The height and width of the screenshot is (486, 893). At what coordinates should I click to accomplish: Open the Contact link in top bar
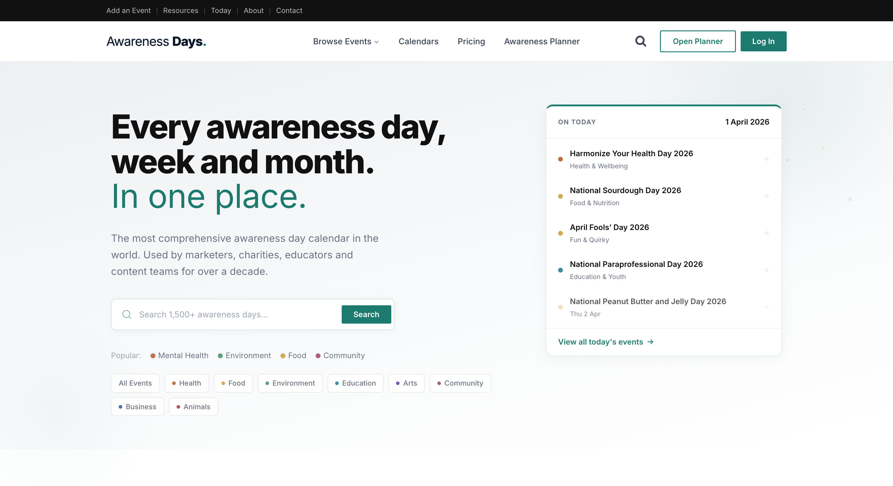[x=289, y=10]
